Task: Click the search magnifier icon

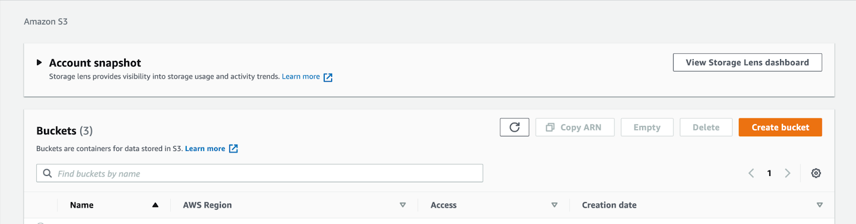Action: pyautogui.click(x=48, y=173)
